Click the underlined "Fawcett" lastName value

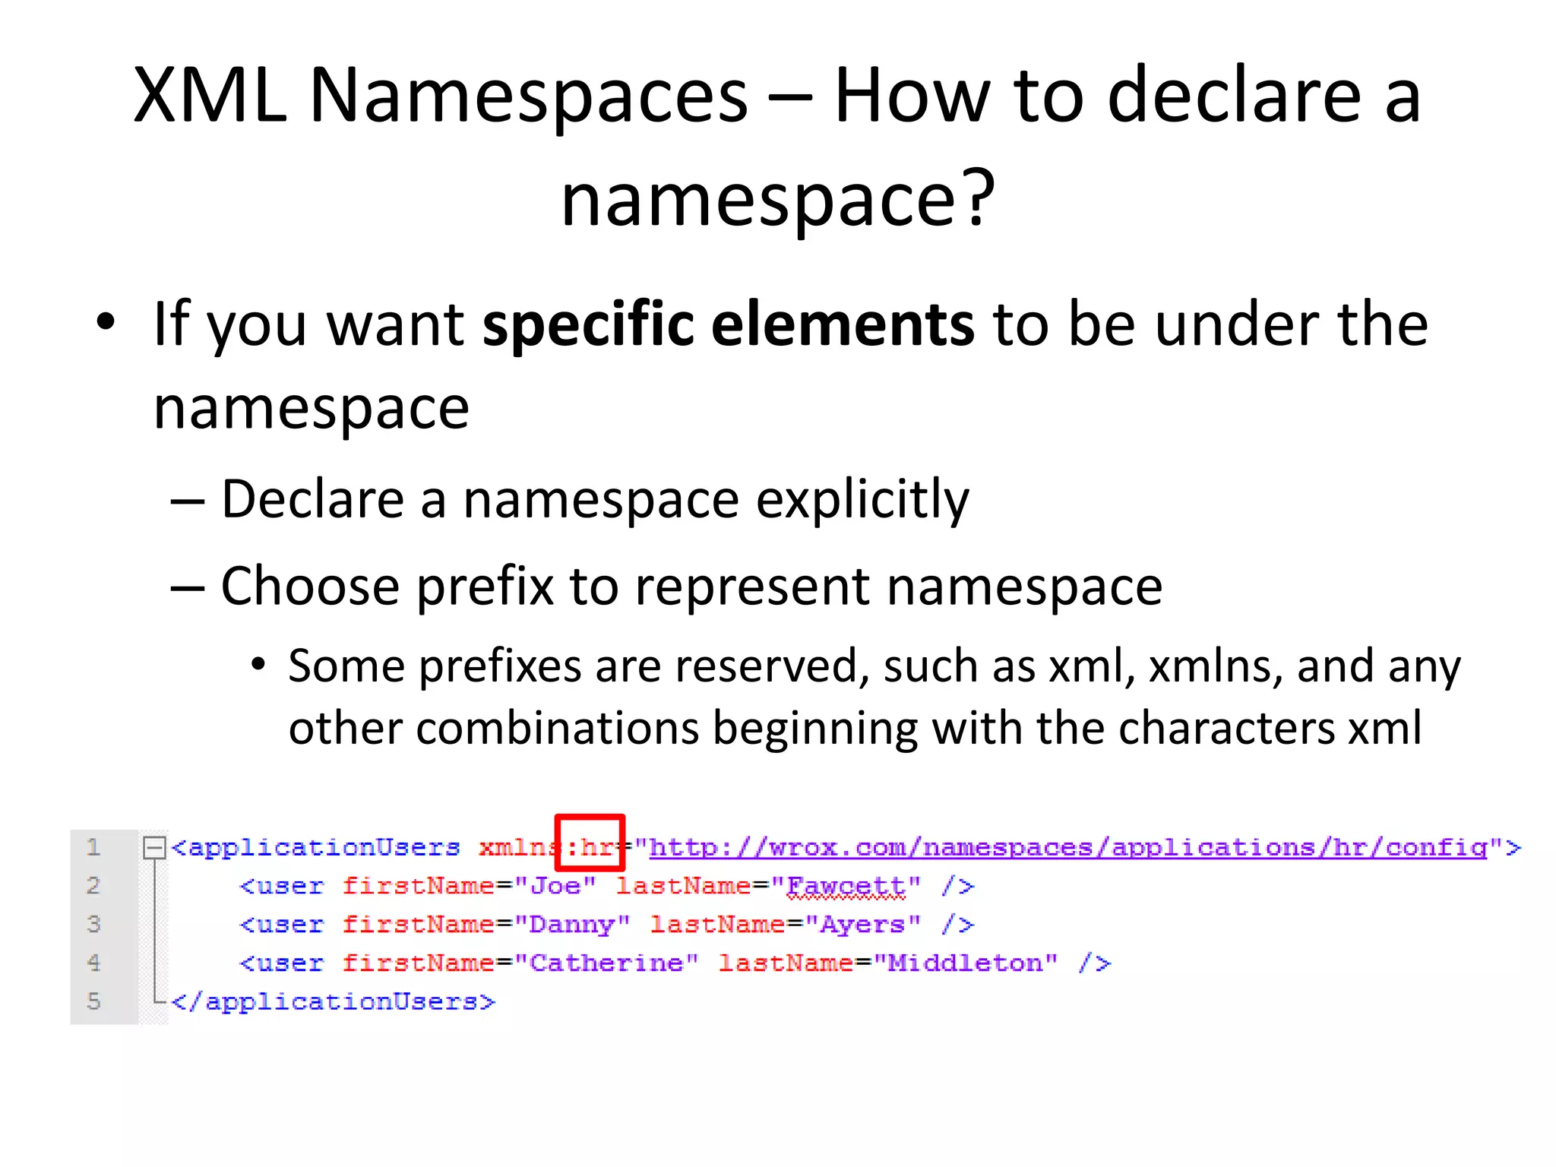(846, 886)
